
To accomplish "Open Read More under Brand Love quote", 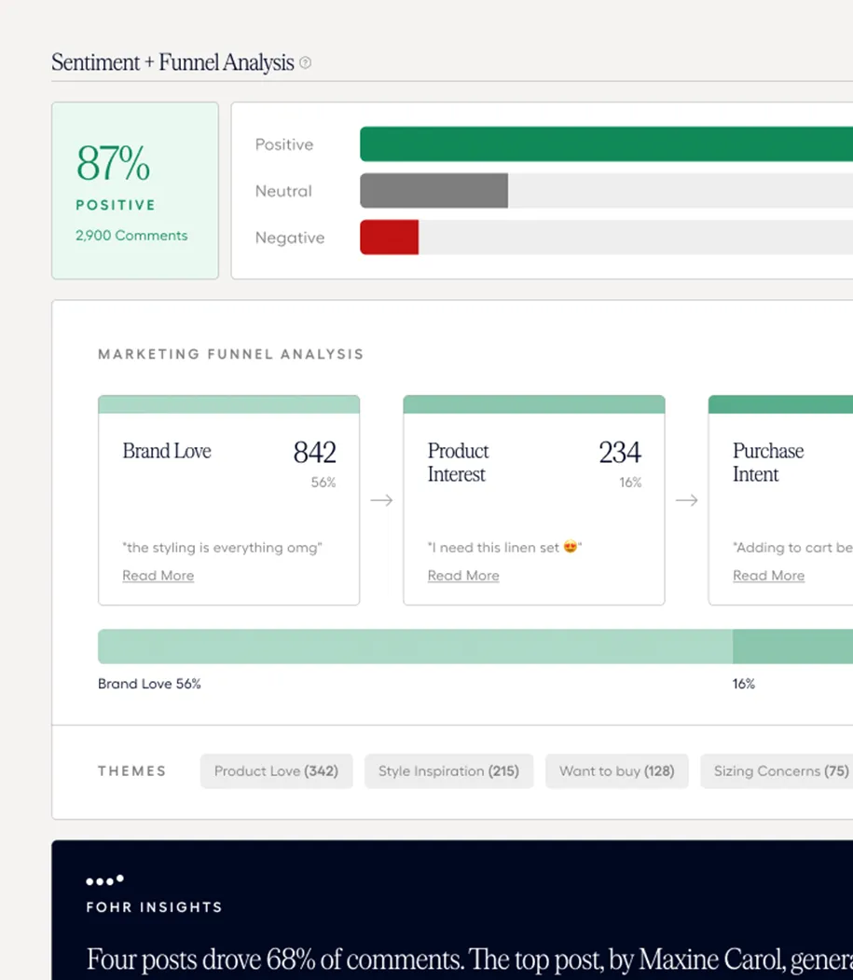I will 158,576.
